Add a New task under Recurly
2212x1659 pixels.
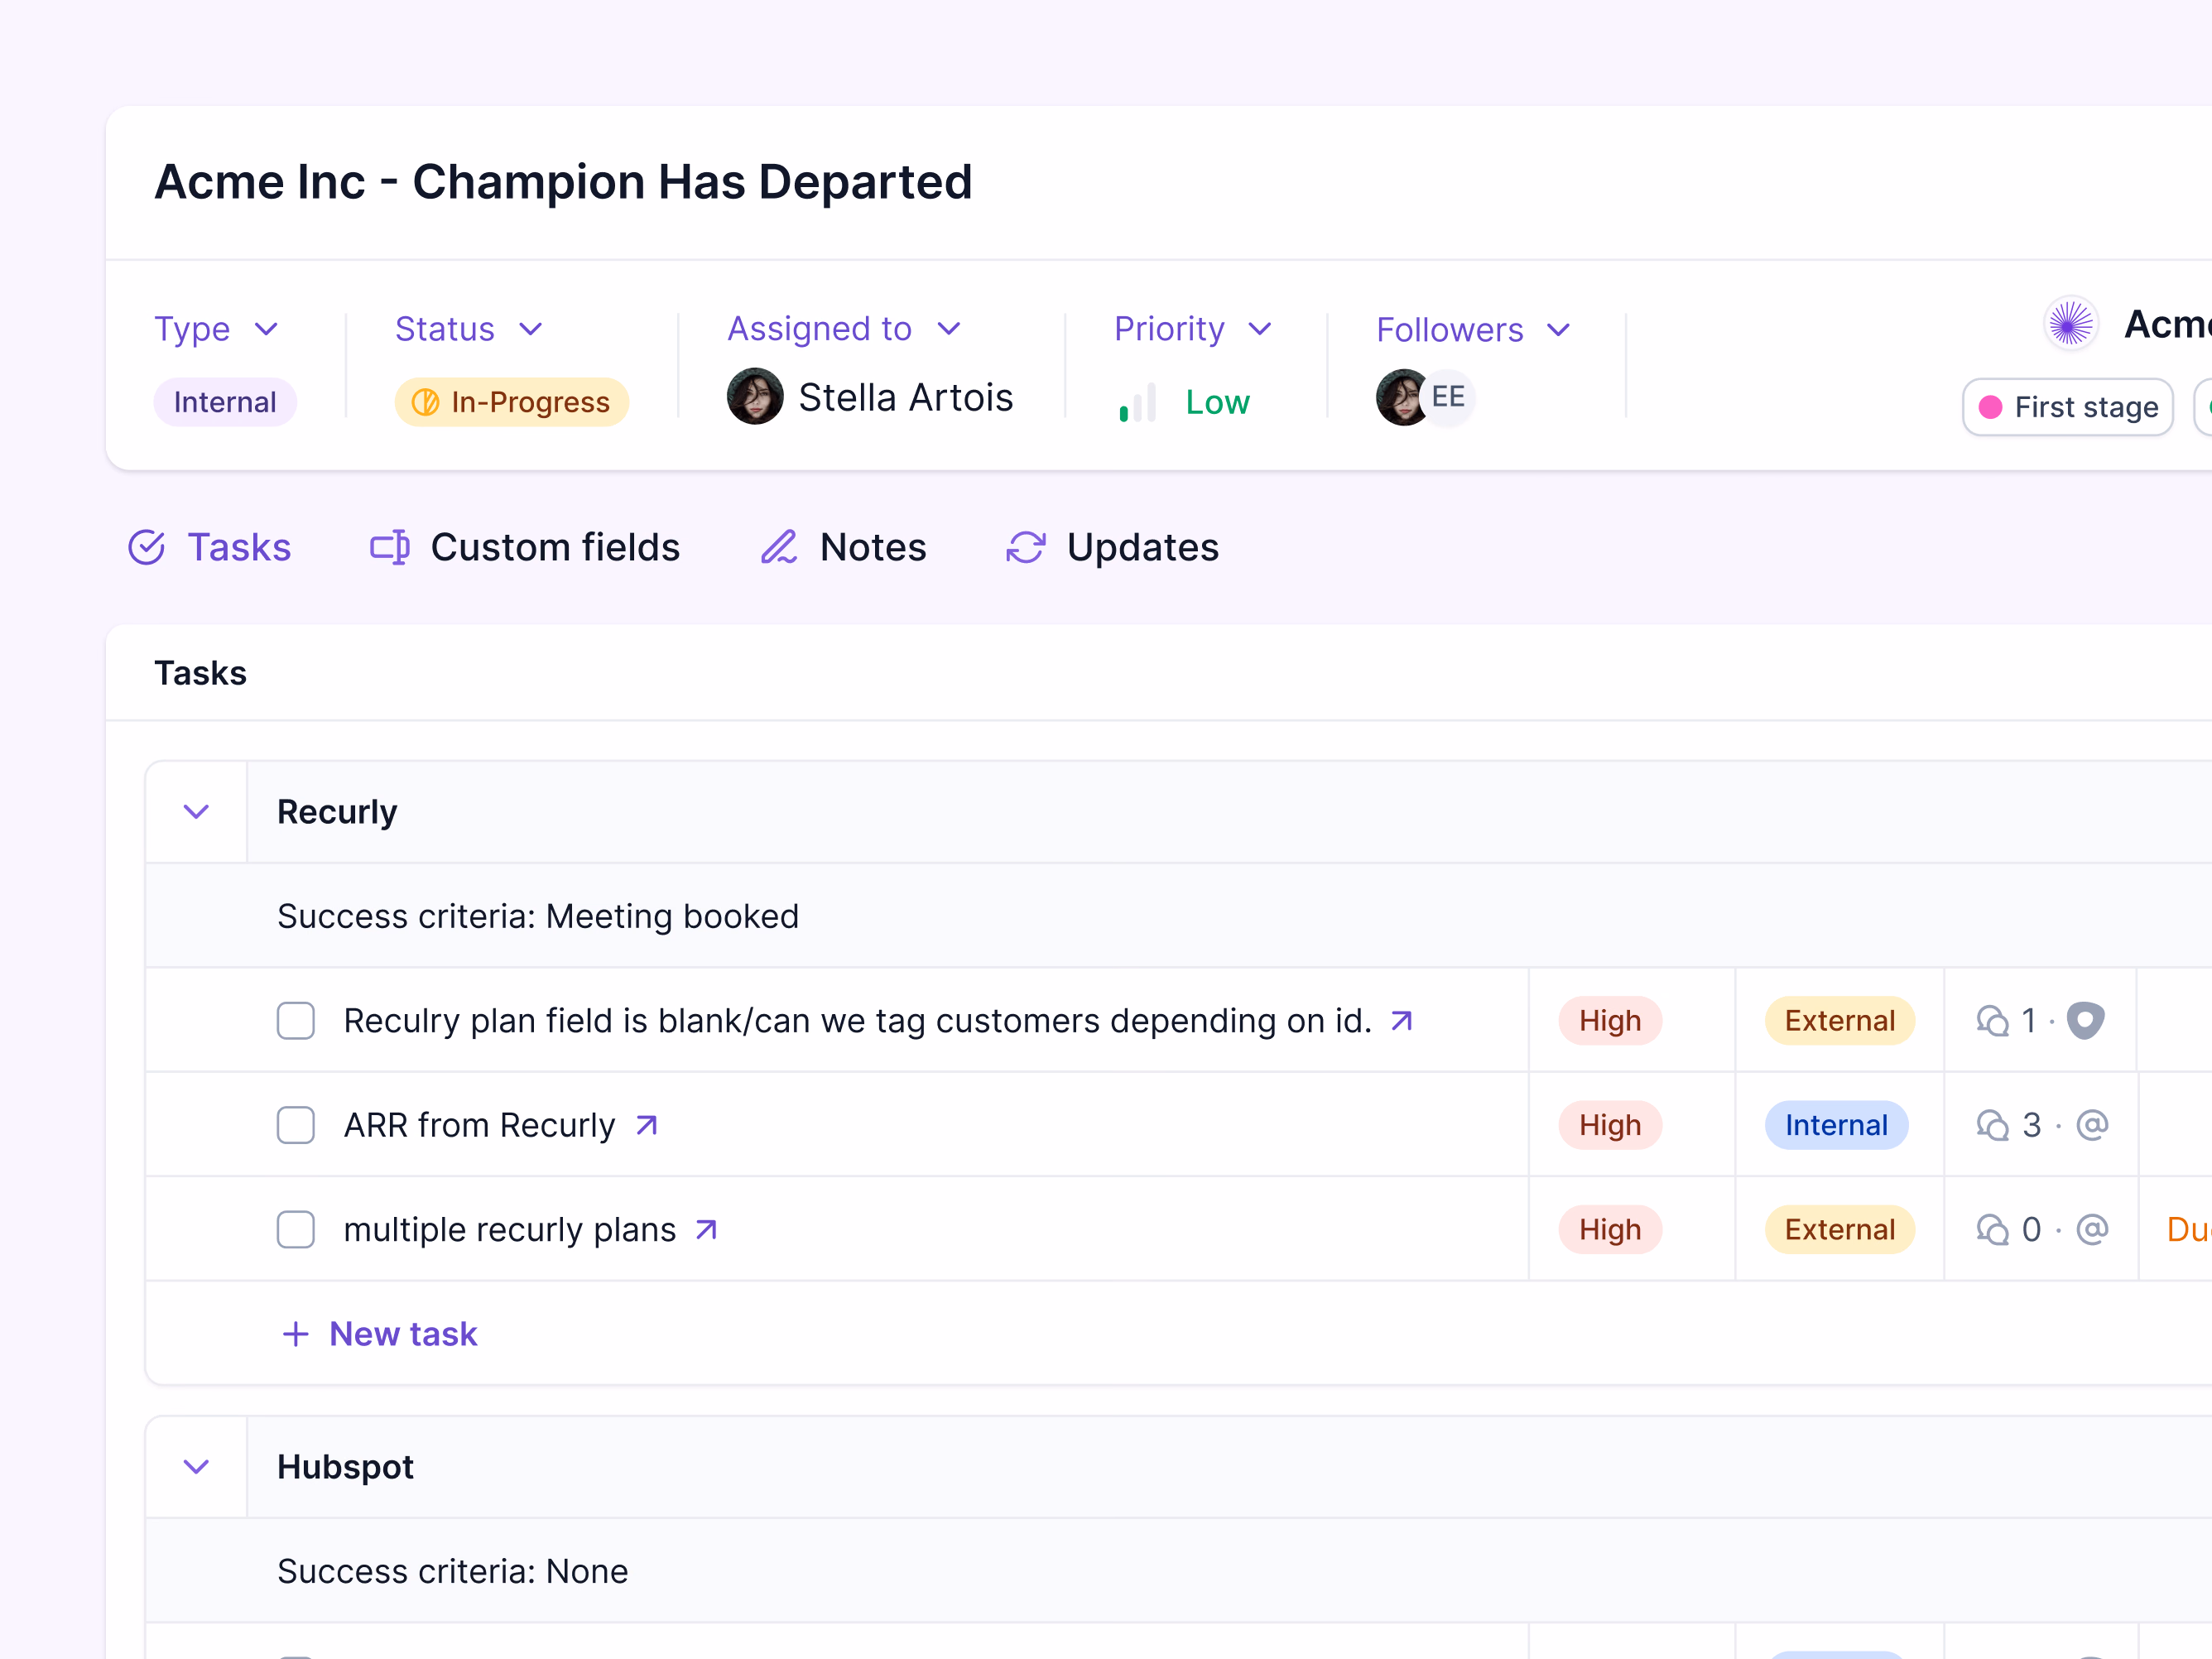coord(380,1333)
